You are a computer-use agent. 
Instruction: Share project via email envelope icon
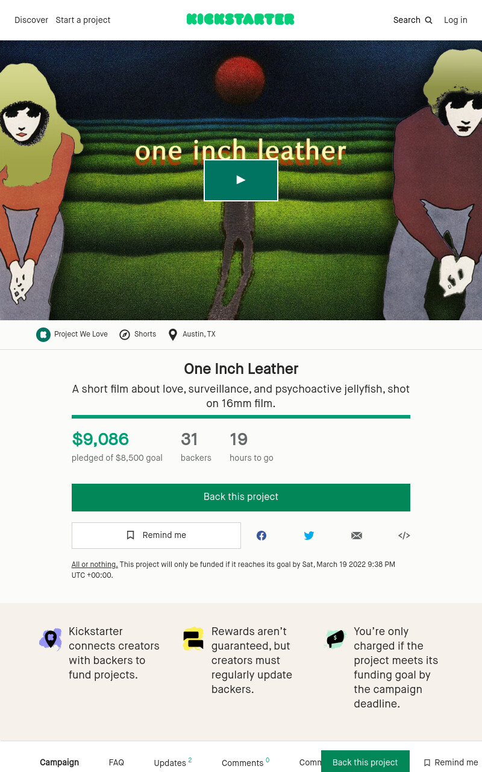[x=357, y=536]
